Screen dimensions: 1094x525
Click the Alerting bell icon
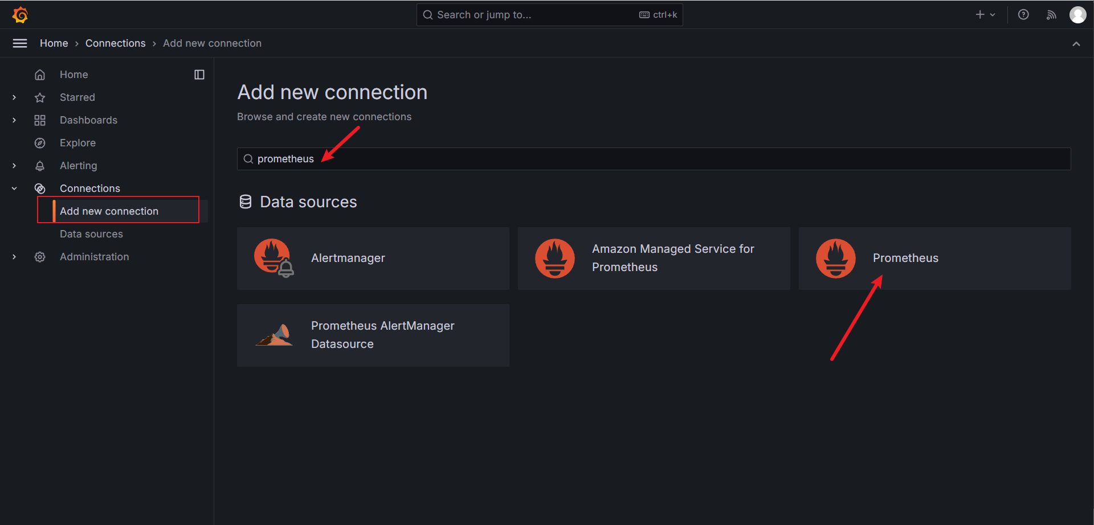[40, 166]
